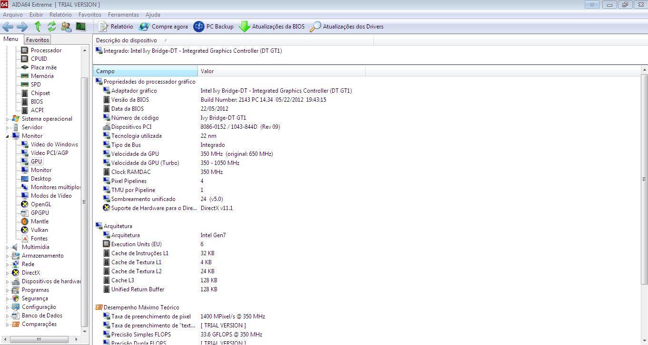Click the forward navigation arrow
648x345 pixels.
click(22, 27)
